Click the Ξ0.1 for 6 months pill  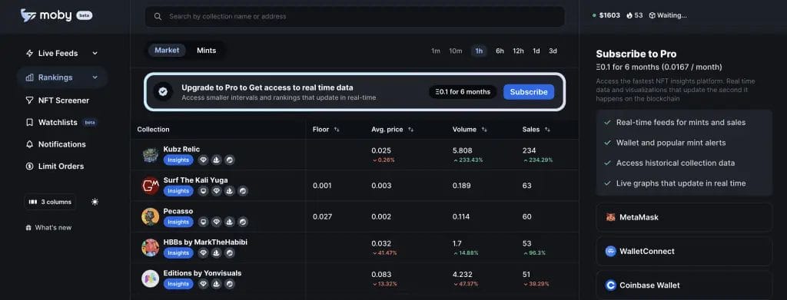click(x=463, y=91)
